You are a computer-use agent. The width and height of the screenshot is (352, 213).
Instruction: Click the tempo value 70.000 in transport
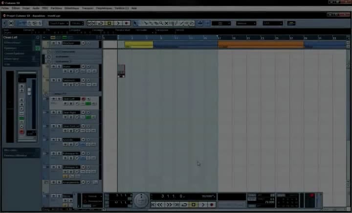269,202
